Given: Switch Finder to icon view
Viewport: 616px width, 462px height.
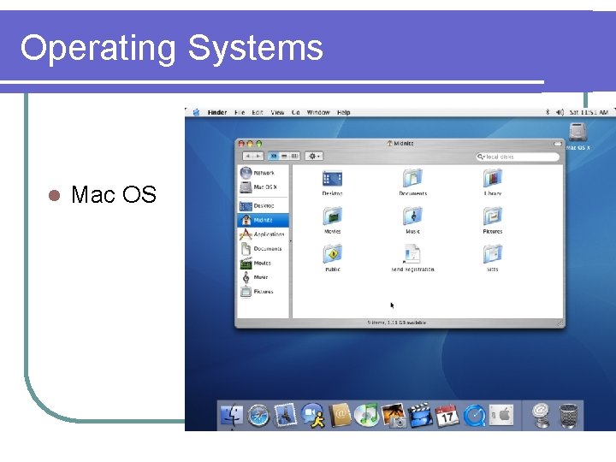Looking at the screenshot, I should [274, 156].
